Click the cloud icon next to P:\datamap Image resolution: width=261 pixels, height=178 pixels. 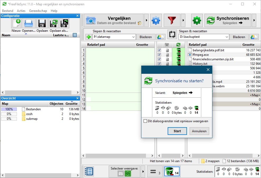pos(160,37)
